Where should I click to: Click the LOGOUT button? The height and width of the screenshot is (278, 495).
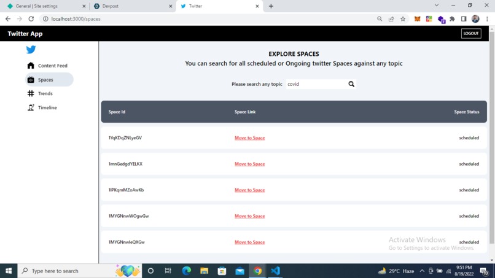pos(471,34)
